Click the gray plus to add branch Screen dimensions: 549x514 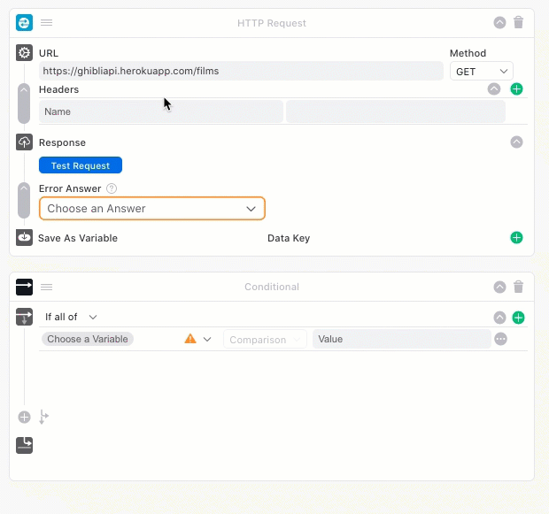coord(24,417)
